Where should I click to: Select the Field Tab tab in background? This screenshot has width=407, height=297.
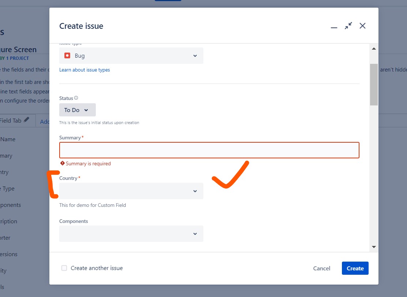point(11,120)
